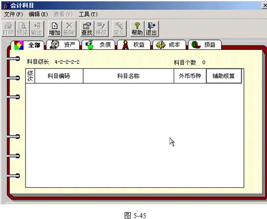Image resolution: width=267 pixels, height=219 pixels.
Task: Click the 删除 (Delete) toolbar icon
Action: [69, 29]
